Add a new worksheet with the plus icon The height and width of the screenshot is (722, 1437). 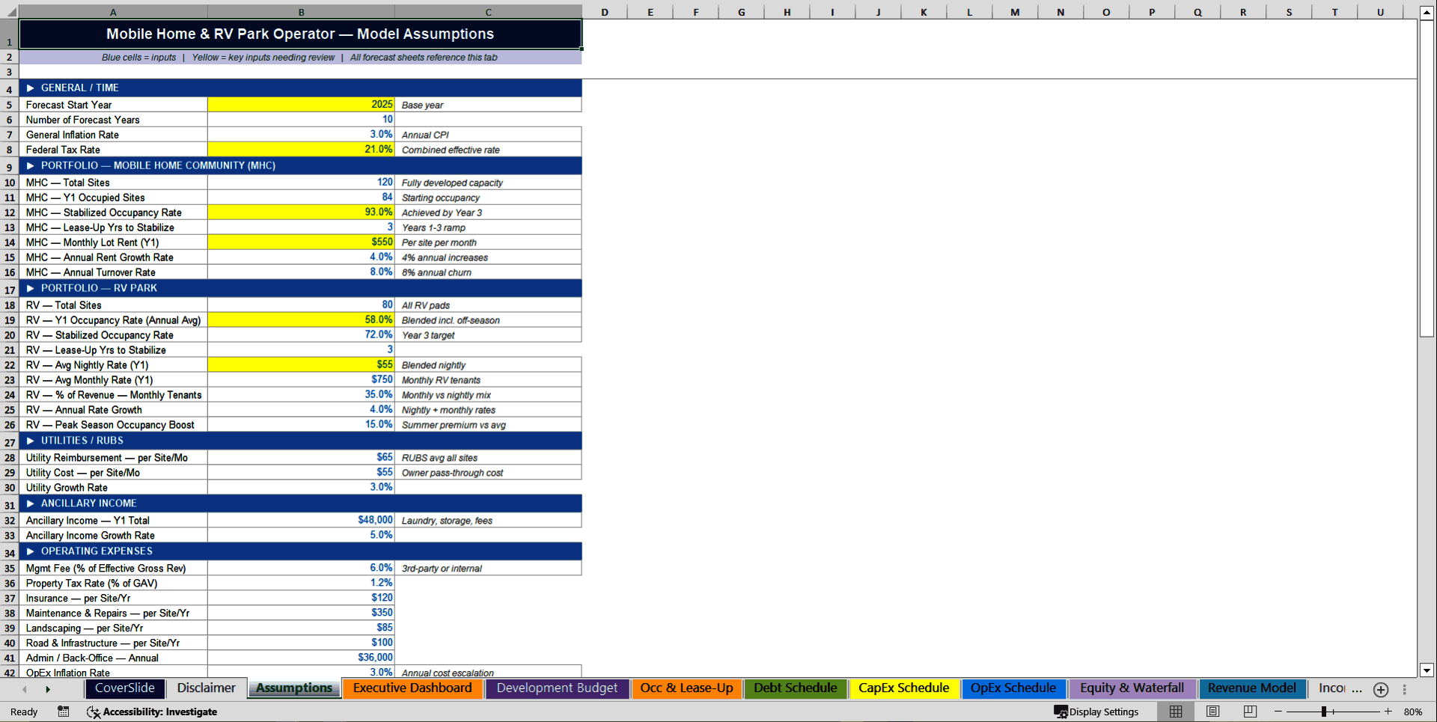tap(1381, 689)
